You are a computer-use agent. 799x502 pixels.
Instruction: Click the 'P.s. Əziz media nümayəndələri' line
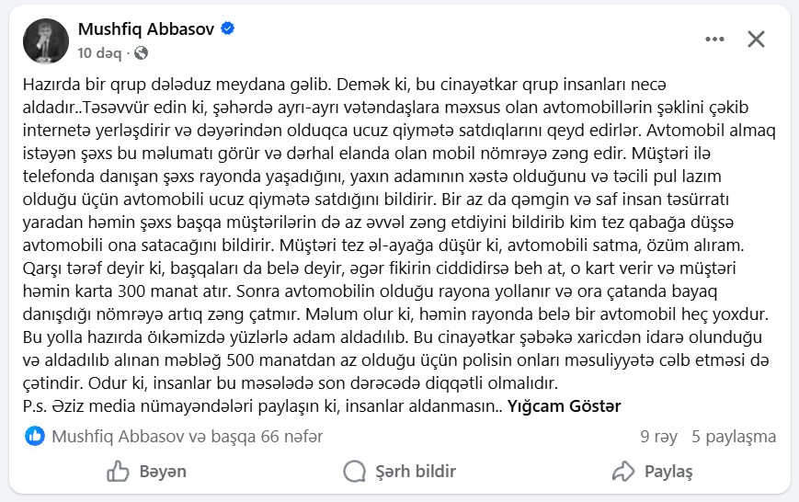263,406
